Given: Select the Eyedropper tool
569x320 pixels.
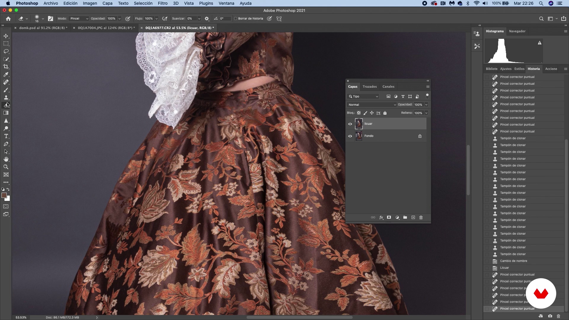Looking at the screenshot, I should point(6,74).
